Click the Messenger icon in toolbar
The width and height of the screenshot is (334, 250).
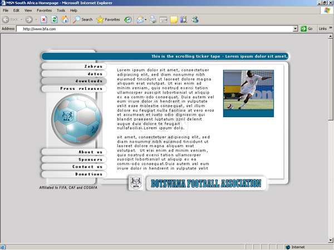click(195, 19)
